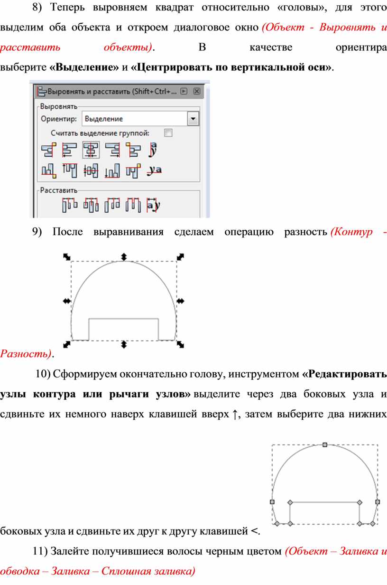Image resolution: width=387 pixels, height=585 pixels.
Task: Click 'Align bottom edges to anchor's top' icon
Action: point(48,170)
